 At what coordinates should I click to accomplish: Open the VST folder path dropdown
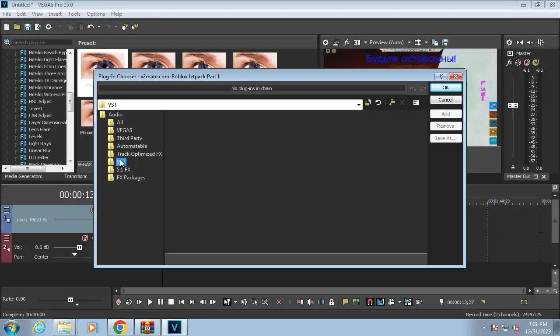point(359,105)
